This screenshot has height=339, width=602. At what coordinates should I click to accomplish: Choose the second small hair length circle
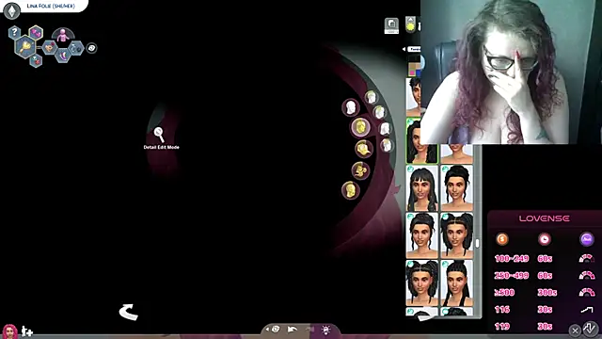coord(379,112)
